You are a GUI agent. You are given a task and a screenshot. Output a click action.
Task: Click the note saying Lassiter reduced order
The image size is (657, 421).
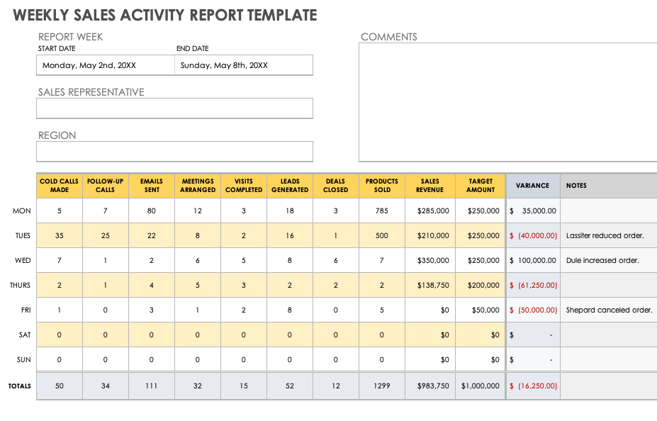(x=607, y=235)
